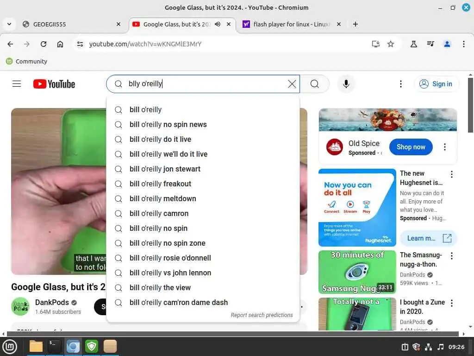
Task: Choose suggestion "bill o'reilly no spin news"
Action: 203,124
